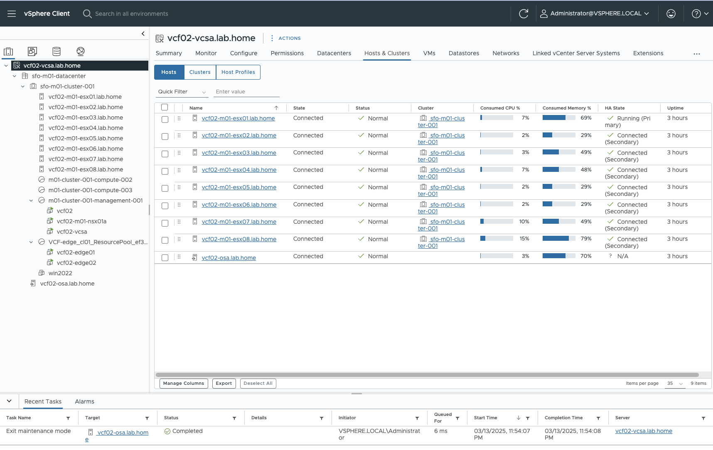Open the Networking inventory view icon

pos(80,51)
